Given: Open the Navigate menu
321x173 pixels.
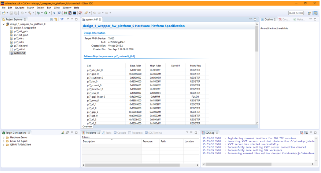Looking at the screenshot, I should [x=19, y=8].
